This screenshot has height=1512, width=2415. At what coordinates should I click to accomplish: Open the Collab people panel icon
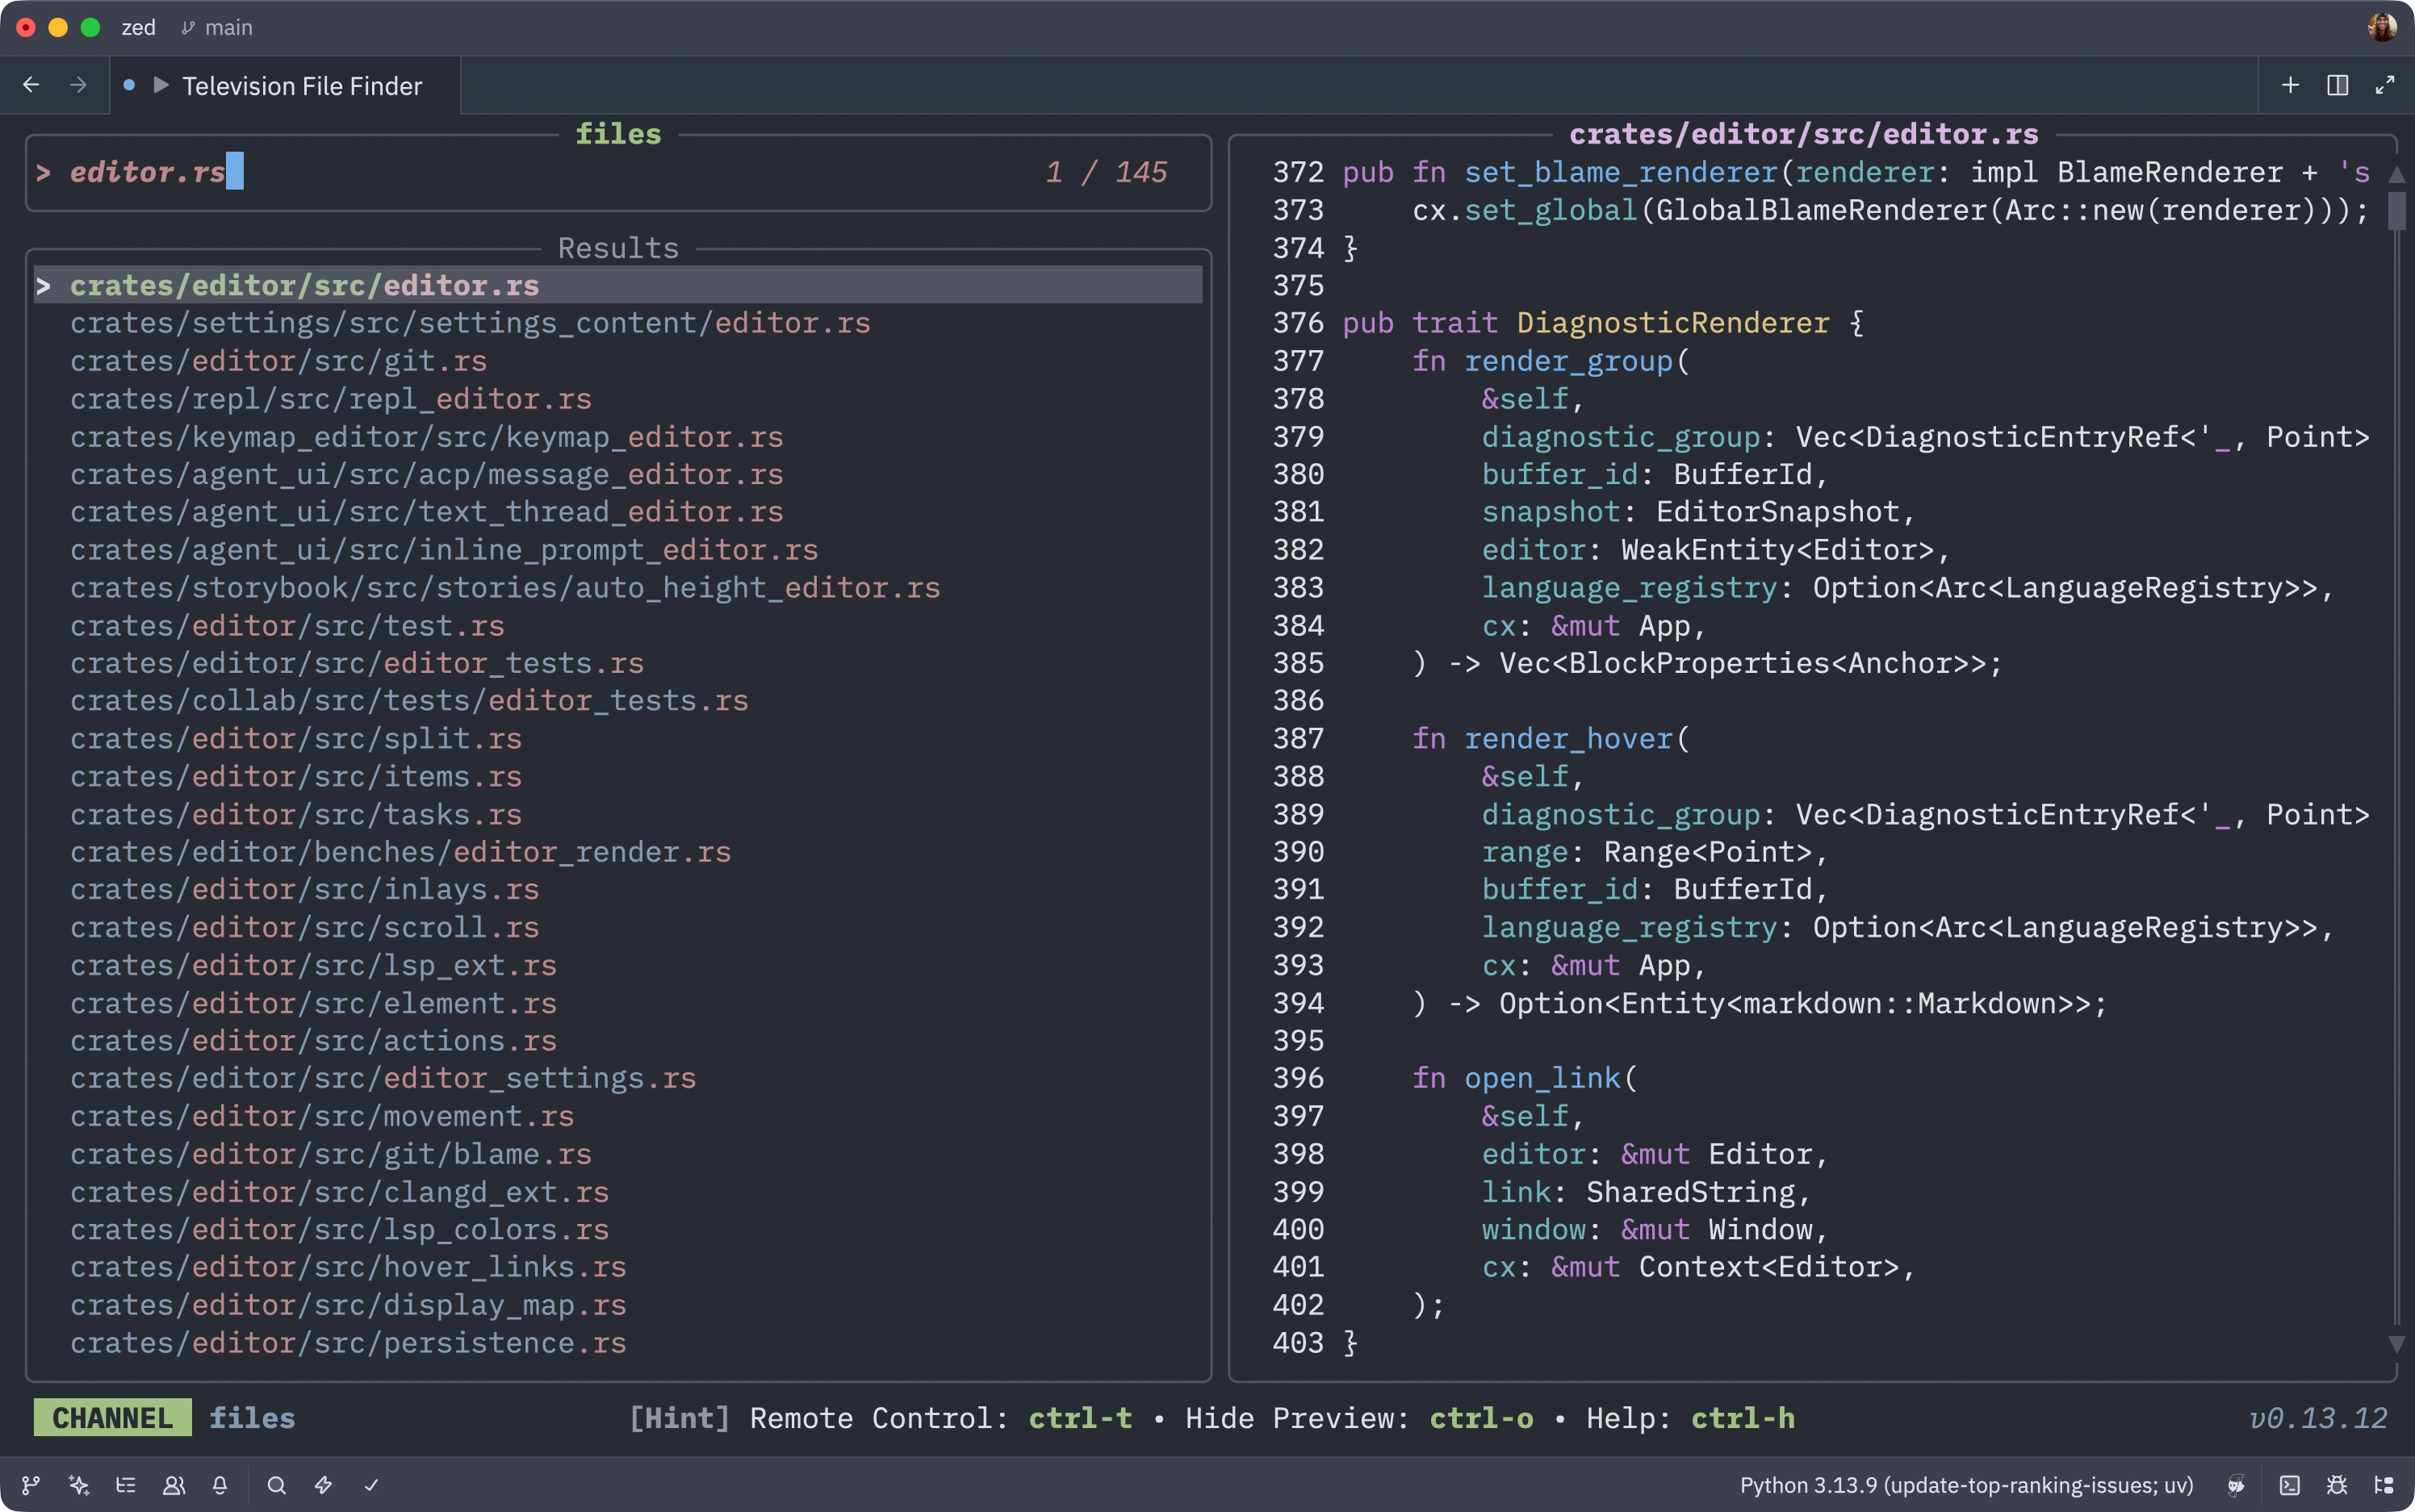(174, 1485)
